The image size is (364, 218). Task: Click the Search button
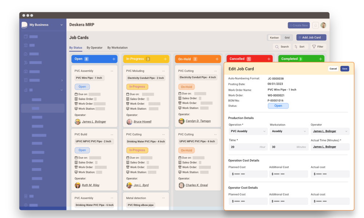(x=282, y=47)
